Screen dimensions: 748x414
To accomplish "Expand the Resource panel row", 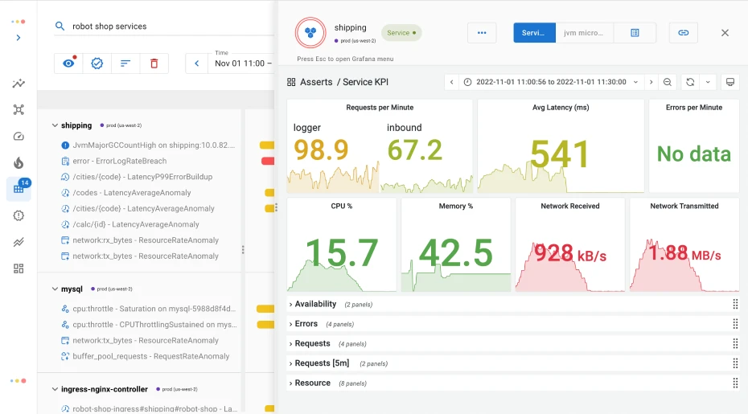I will (x=312, y=383).
